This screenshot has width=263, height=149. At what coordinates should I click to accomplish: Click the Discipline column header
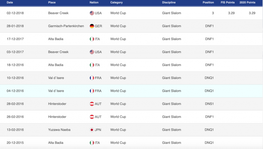tap(169, 3)
